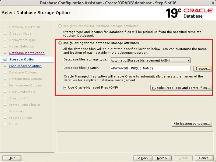Click 'Select Database Storage Option' heading

pyautogui.click(x=36, y=13)
